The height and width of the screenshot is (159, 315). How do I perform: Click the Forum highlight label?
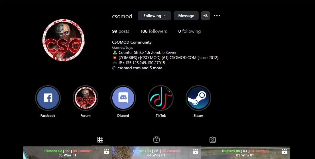(x=86, y=116)
